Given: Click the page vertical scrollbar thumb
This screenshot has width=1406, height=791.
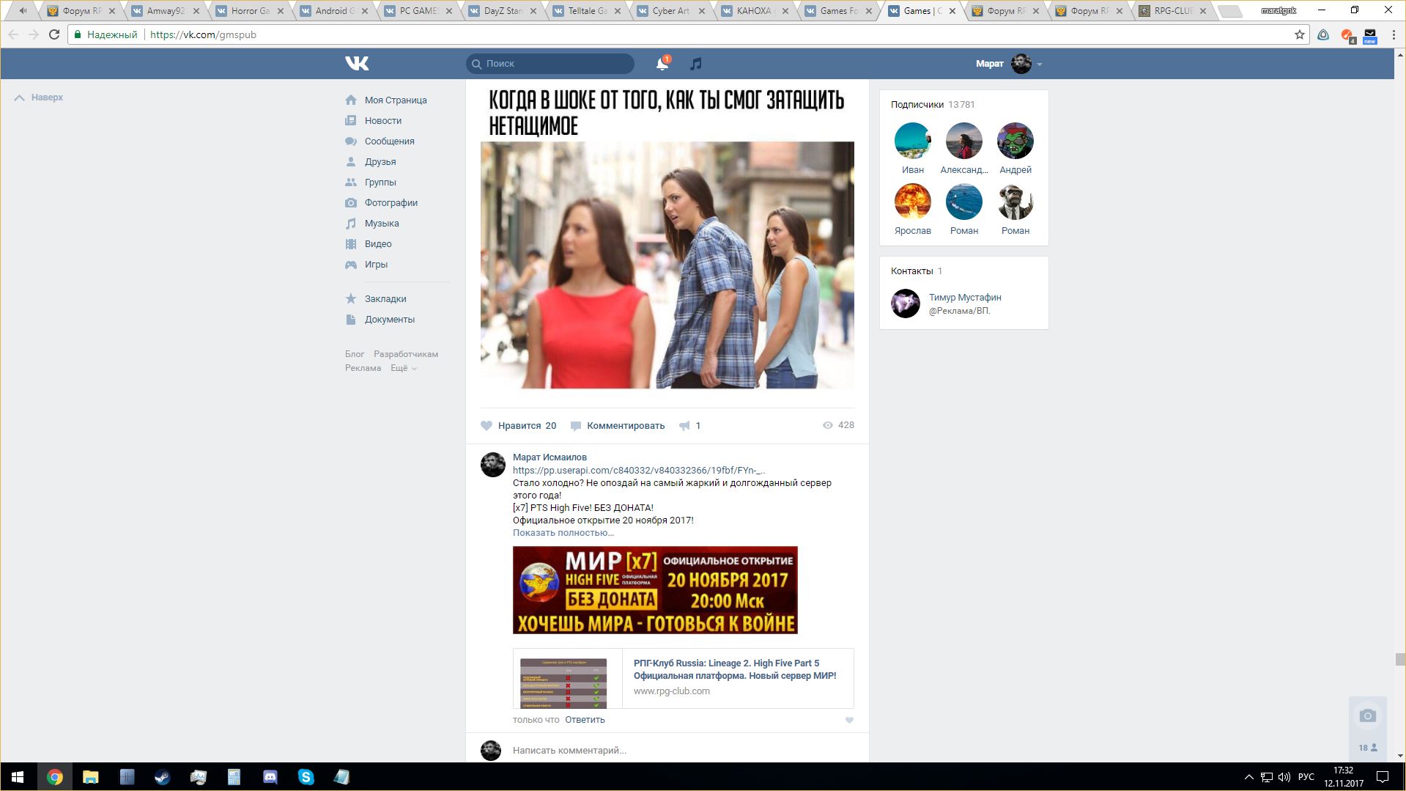Looking at the screenshot, I should tap(1400, 660).
